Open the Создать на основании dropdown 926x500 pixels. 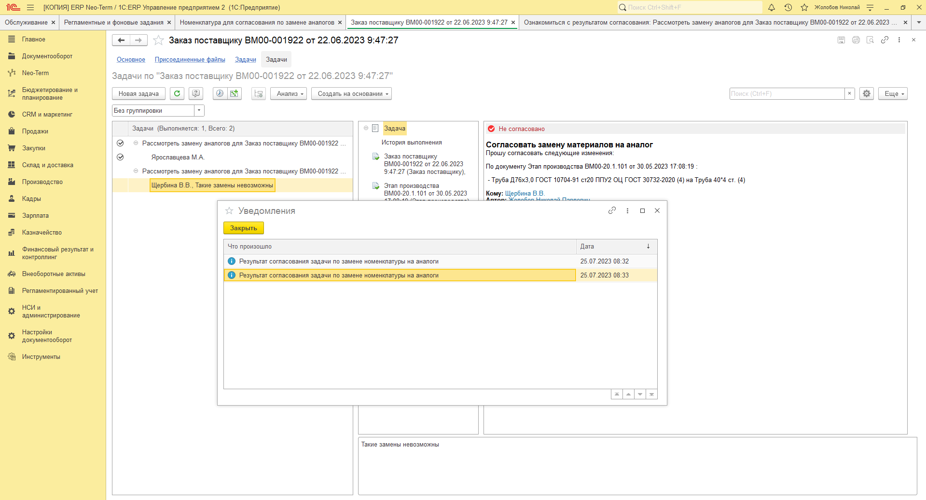[351, 93]
